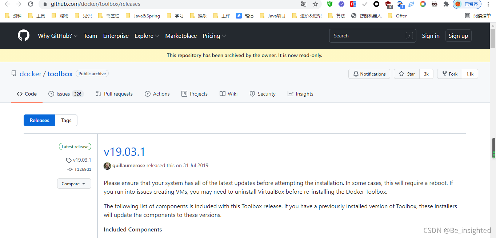
Task: Open the Enterprise nav item
Action: click(x=116, y=36)
